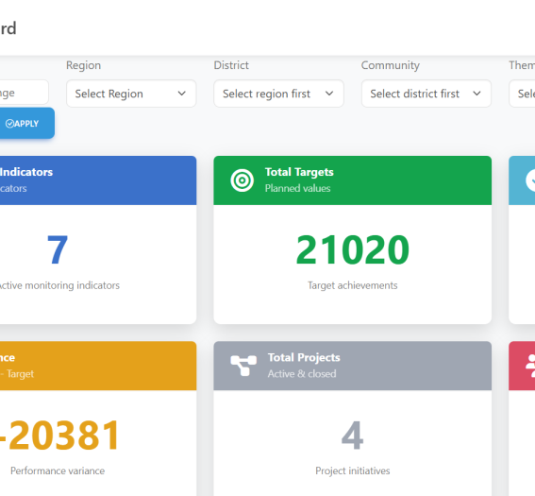The height and width of the screenshot is (496, 535).
Task: Click the people icon on the red card
Action: click(x=530, y=366)
